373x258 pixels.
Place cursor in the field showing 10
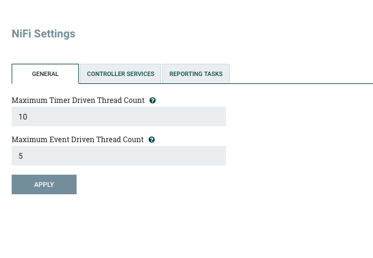[119, 116]
